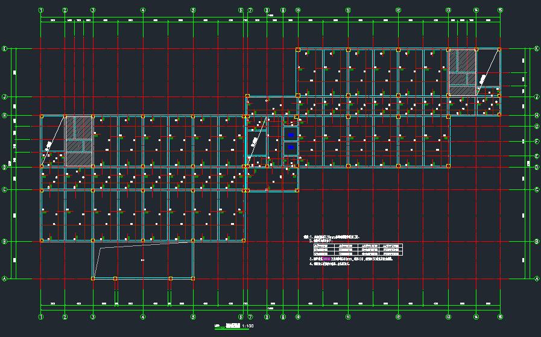This screenshot has height=337, width=541.
Task: Select the lower blue filled rectangle
Action: point(291,146)
